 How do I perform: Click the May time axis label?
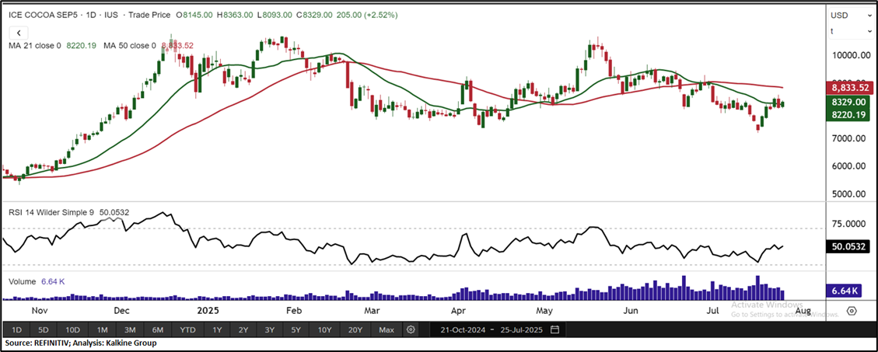[544, 310]
